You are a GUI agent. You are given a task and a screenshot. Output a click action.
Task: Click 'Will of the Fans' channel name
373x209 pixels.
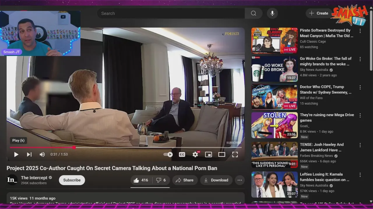pos(311,98)
